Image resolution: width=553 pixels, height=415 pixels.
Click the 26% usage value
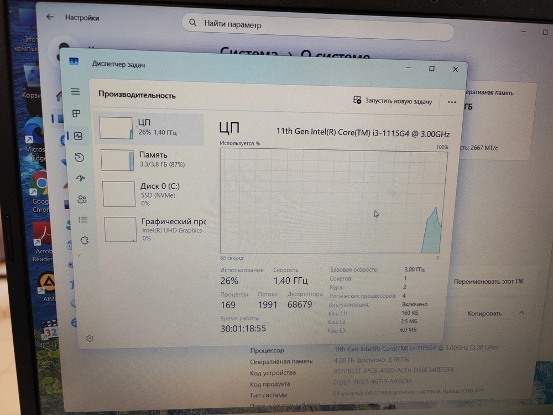tap(229, 281)
